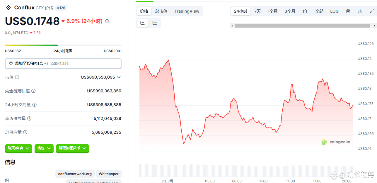Click the US$0.1621 low value

[x=14, y=51]
